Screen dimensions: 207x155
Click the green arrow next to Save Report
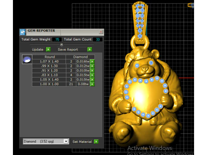pyautogui.click(x=90, y=50)
